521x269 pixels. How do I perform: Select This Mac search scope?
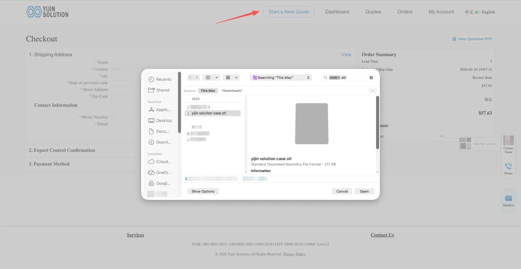208,91
